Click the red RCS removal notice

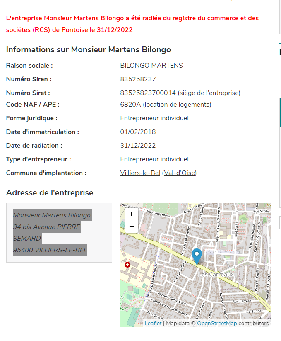pyautogui.click(x=132, y=24)
